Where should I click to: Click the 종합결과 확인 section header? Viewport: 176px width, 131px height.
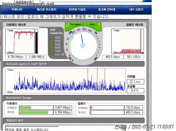[x=74, y=120]
